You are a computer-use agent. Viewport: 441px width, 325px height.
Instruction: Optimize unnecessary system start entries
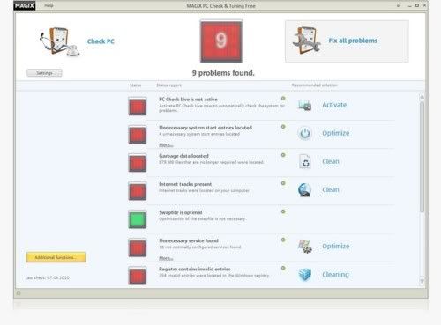point(336,133)
